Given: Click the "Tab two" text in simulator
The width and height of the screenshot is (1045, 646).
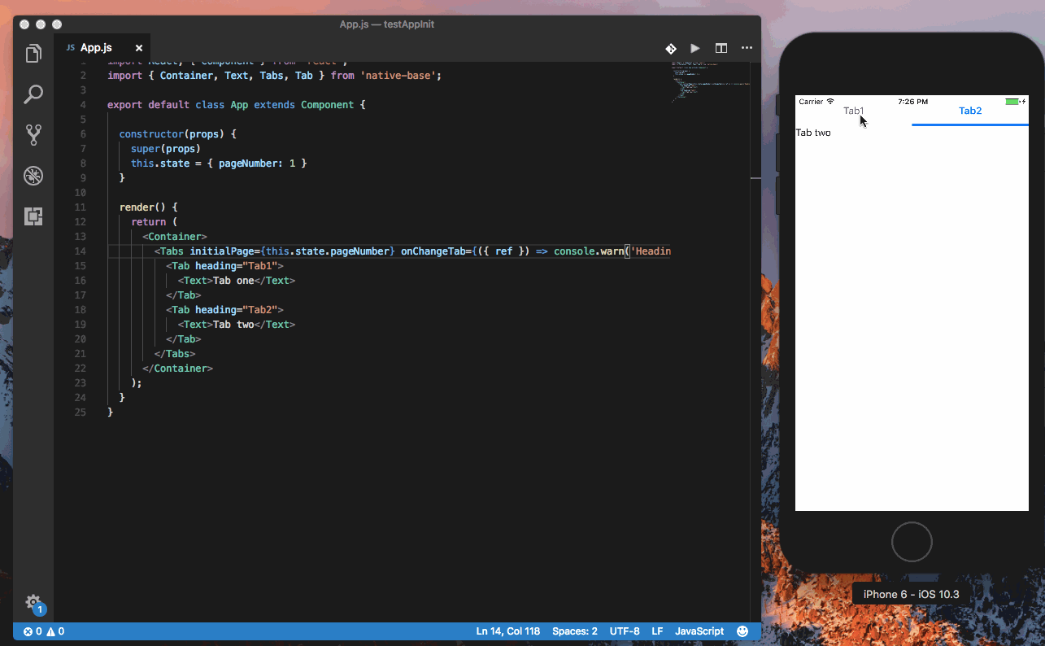Looking at the screenshot, I should pyautogui.click(x=813, y=133).
